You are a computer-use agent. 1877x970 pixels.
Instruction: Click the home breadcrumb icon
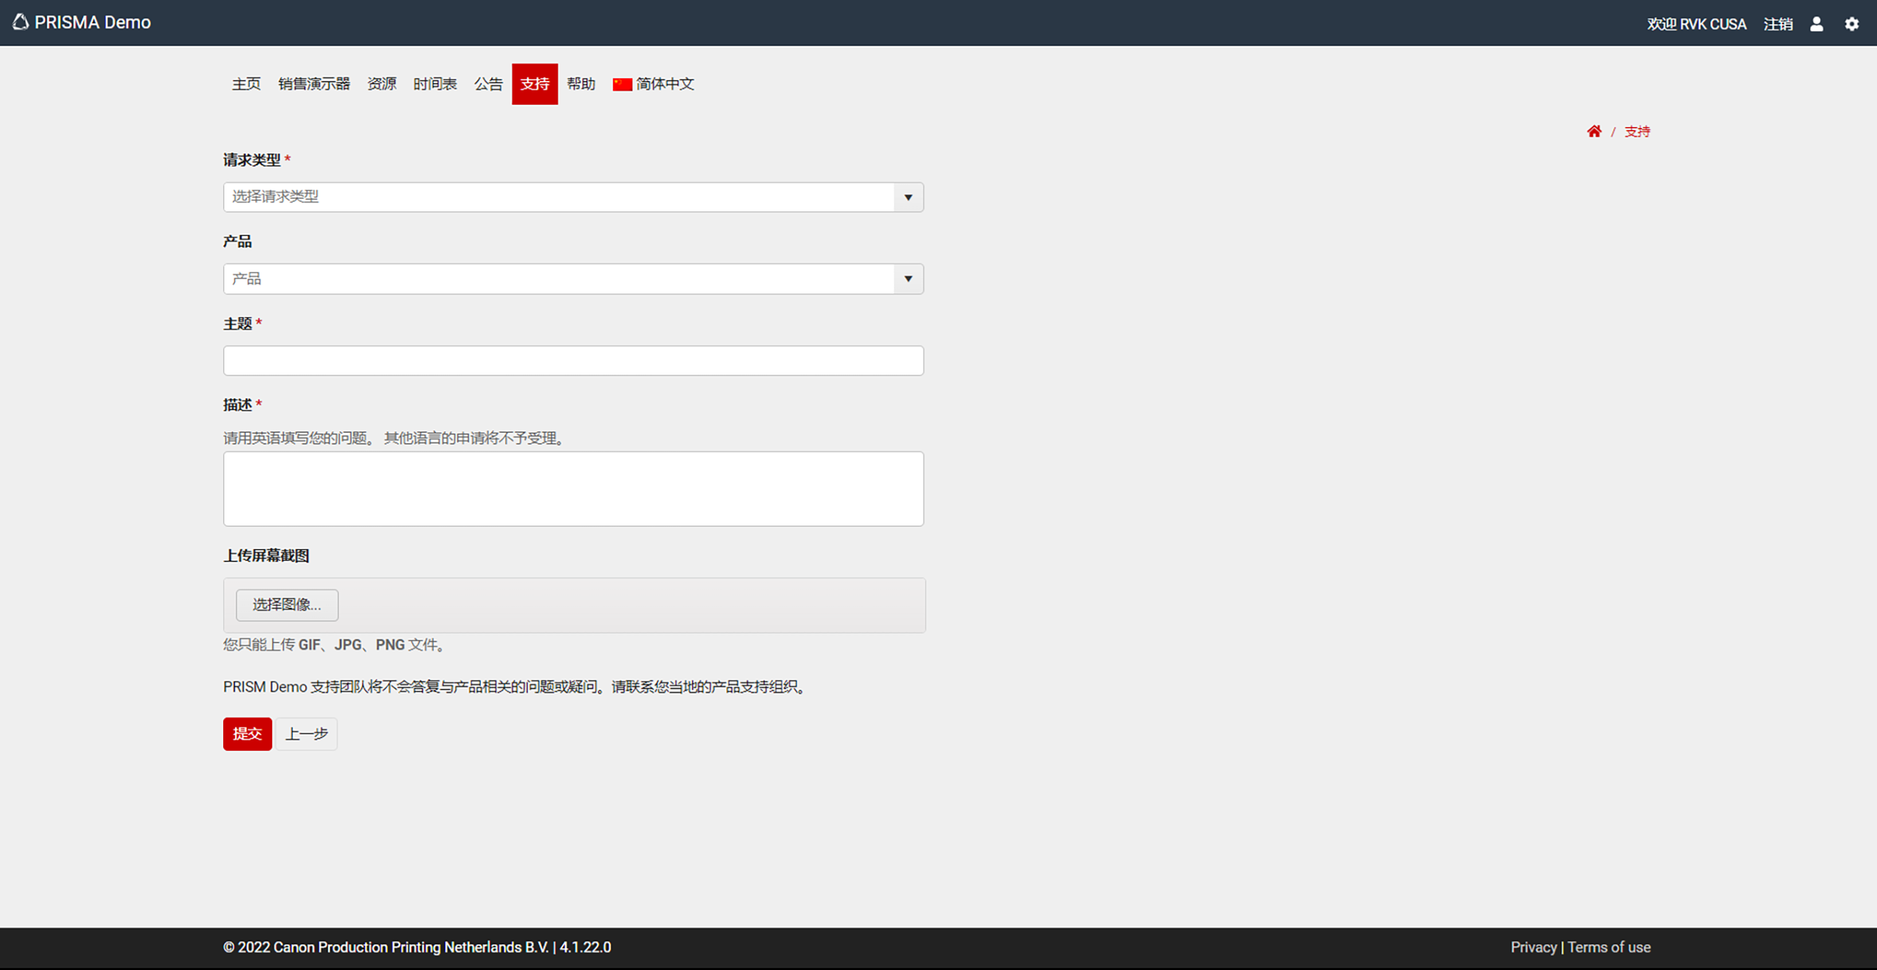1594,131
